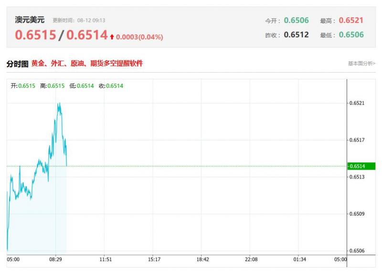Click the ask price 0.6514 in header
Viewport: 382px width, 279px height.
pos(87,35)
